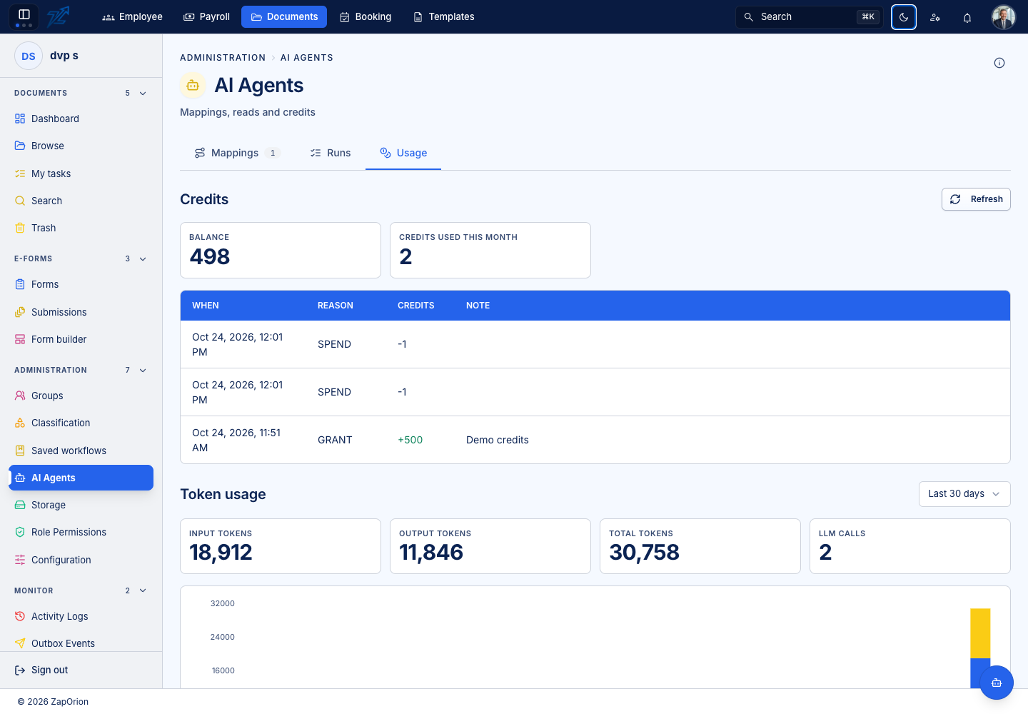
Task: Click the My tasks icon
Action: pos(20,174)
